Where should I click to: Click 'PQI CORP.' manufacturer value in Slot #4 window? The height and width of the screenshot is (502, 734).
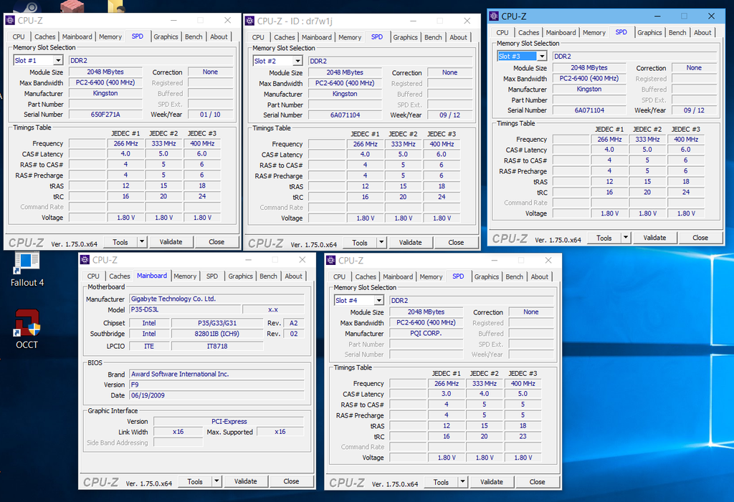click(426, 333)
